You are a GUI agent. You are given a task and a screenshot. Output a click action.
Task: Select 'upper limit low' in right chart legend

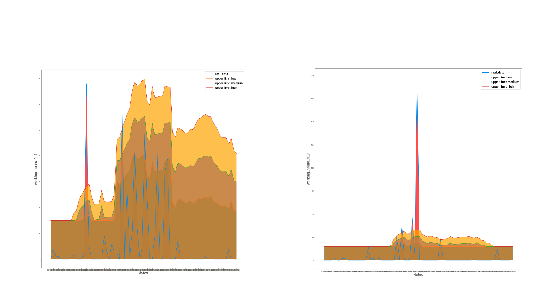(502, 77)
